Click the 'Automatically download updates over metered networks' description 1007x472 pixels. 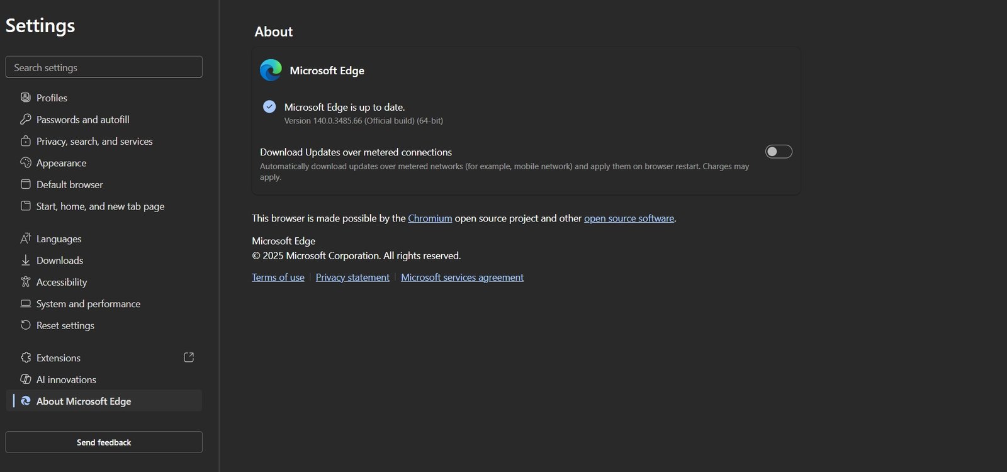pyautogui.click(x=505, y=172)
